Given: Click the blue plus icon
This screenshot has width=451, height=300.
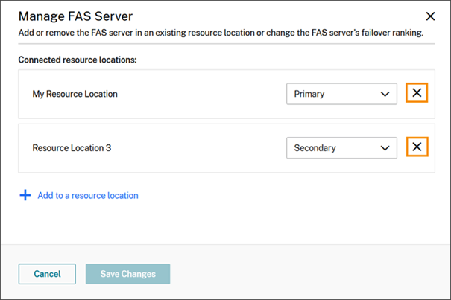Looking at the screenshot, I should [x=25, y=195].
